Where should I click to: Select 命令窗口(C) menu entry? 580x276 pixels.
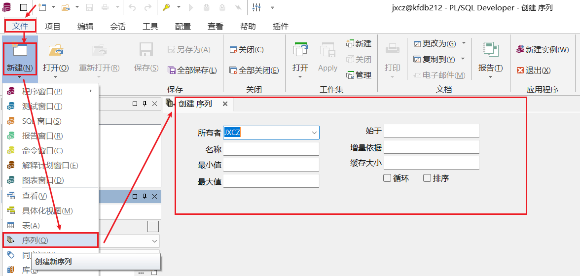pos(50,151)
